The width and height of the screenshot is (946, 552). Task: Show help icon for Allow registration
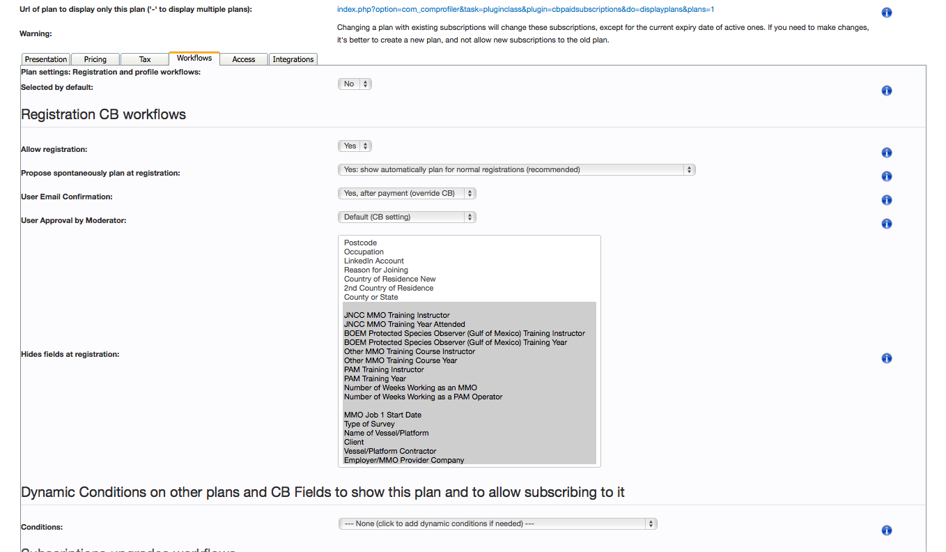887,153
